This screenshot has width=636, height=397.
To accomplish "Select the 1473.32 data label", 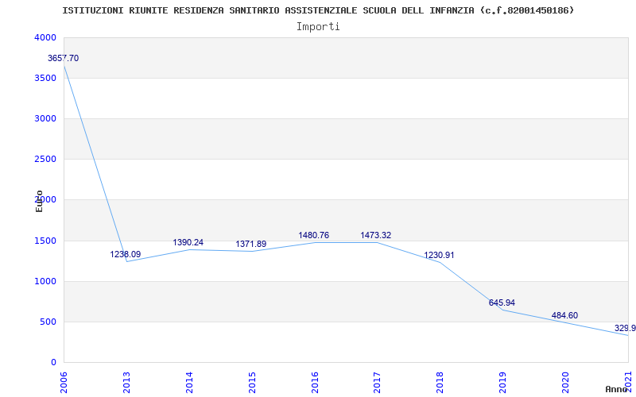I will 376,236.
